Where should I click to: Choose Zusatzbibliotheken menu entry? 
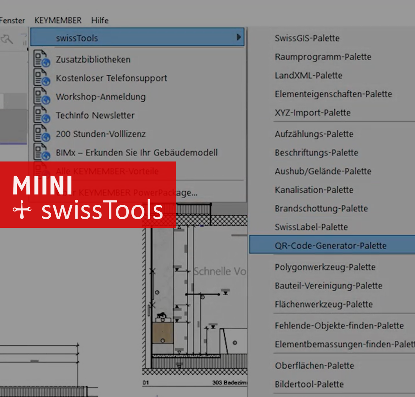(93, 59)
